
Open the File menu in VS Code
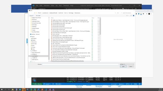(x=37, y=6)
